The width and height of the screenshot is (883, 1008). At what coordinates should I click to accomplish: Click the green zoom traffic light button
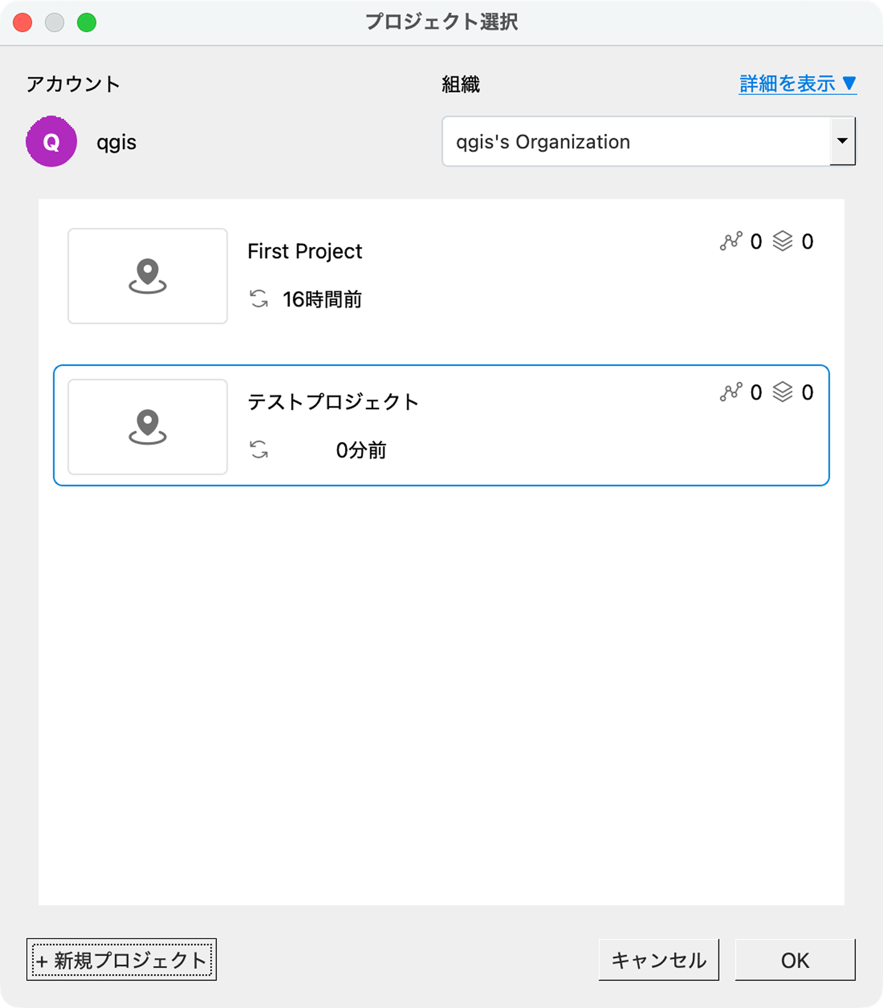click(86, 22)
